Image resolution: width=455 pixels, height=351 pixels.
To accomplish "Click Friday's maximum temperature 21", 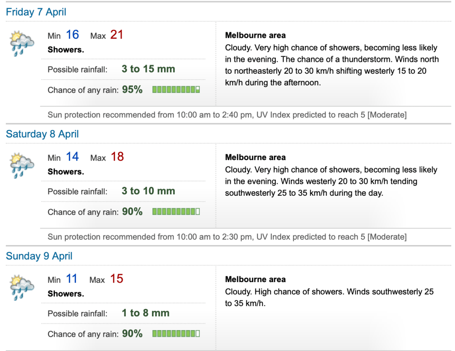I will click(117, 35).
